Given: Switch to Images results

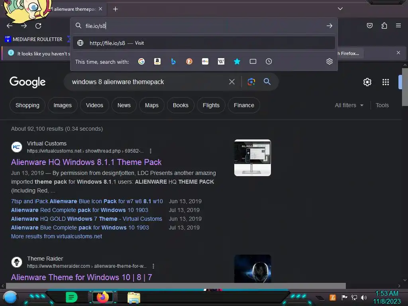Looking at the screenshot, I should [63, 105].
